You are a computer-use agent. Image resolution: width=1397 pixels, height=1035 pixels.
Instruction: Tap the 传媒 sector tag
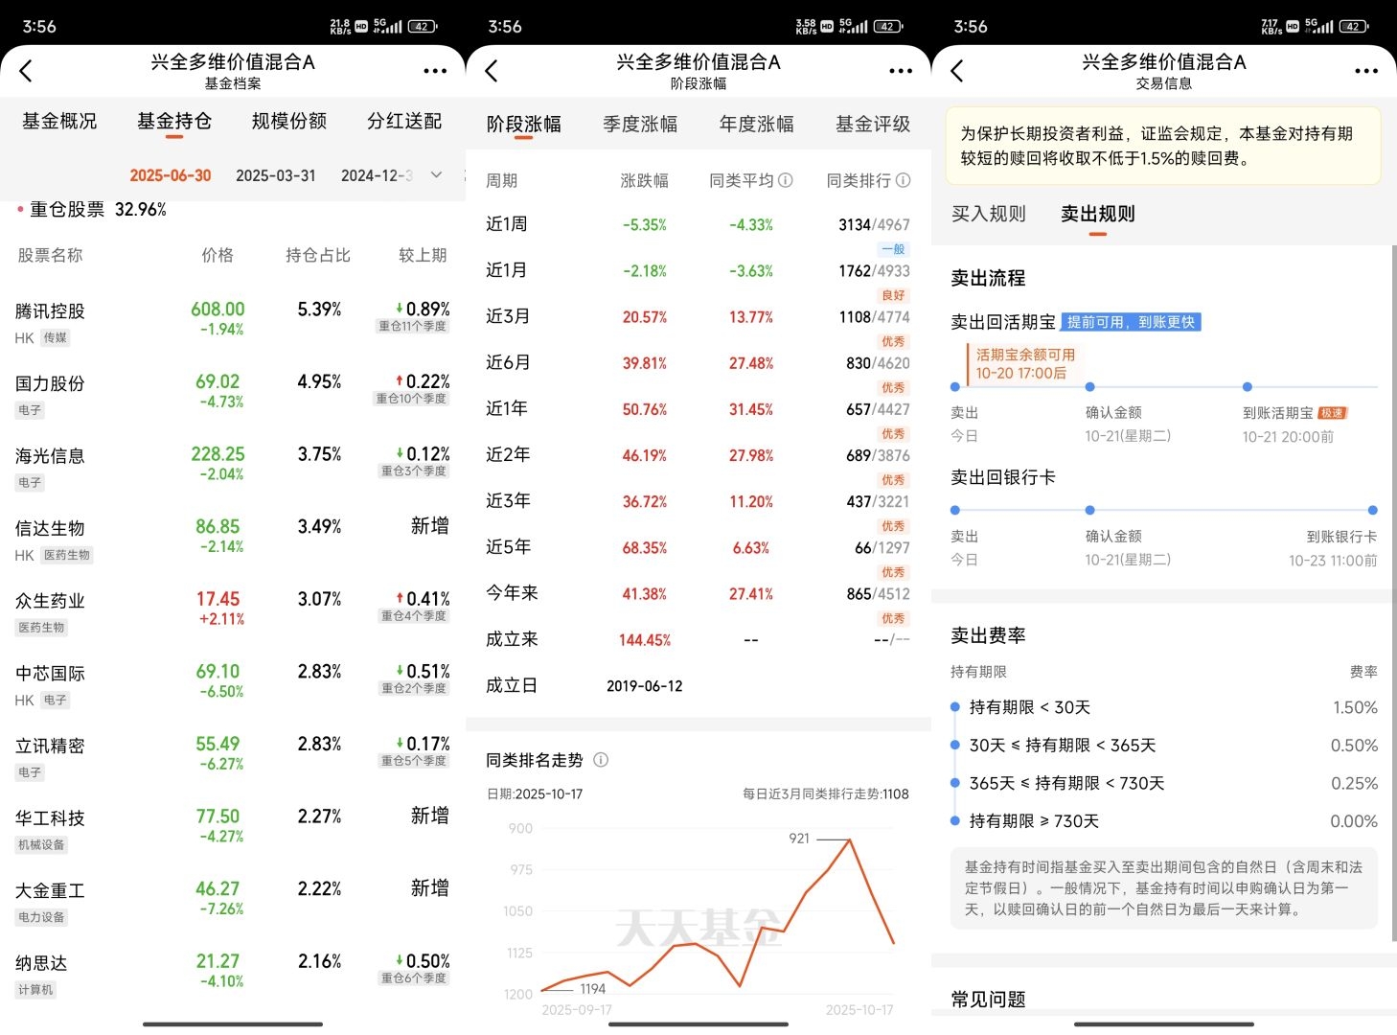[56, 337]
